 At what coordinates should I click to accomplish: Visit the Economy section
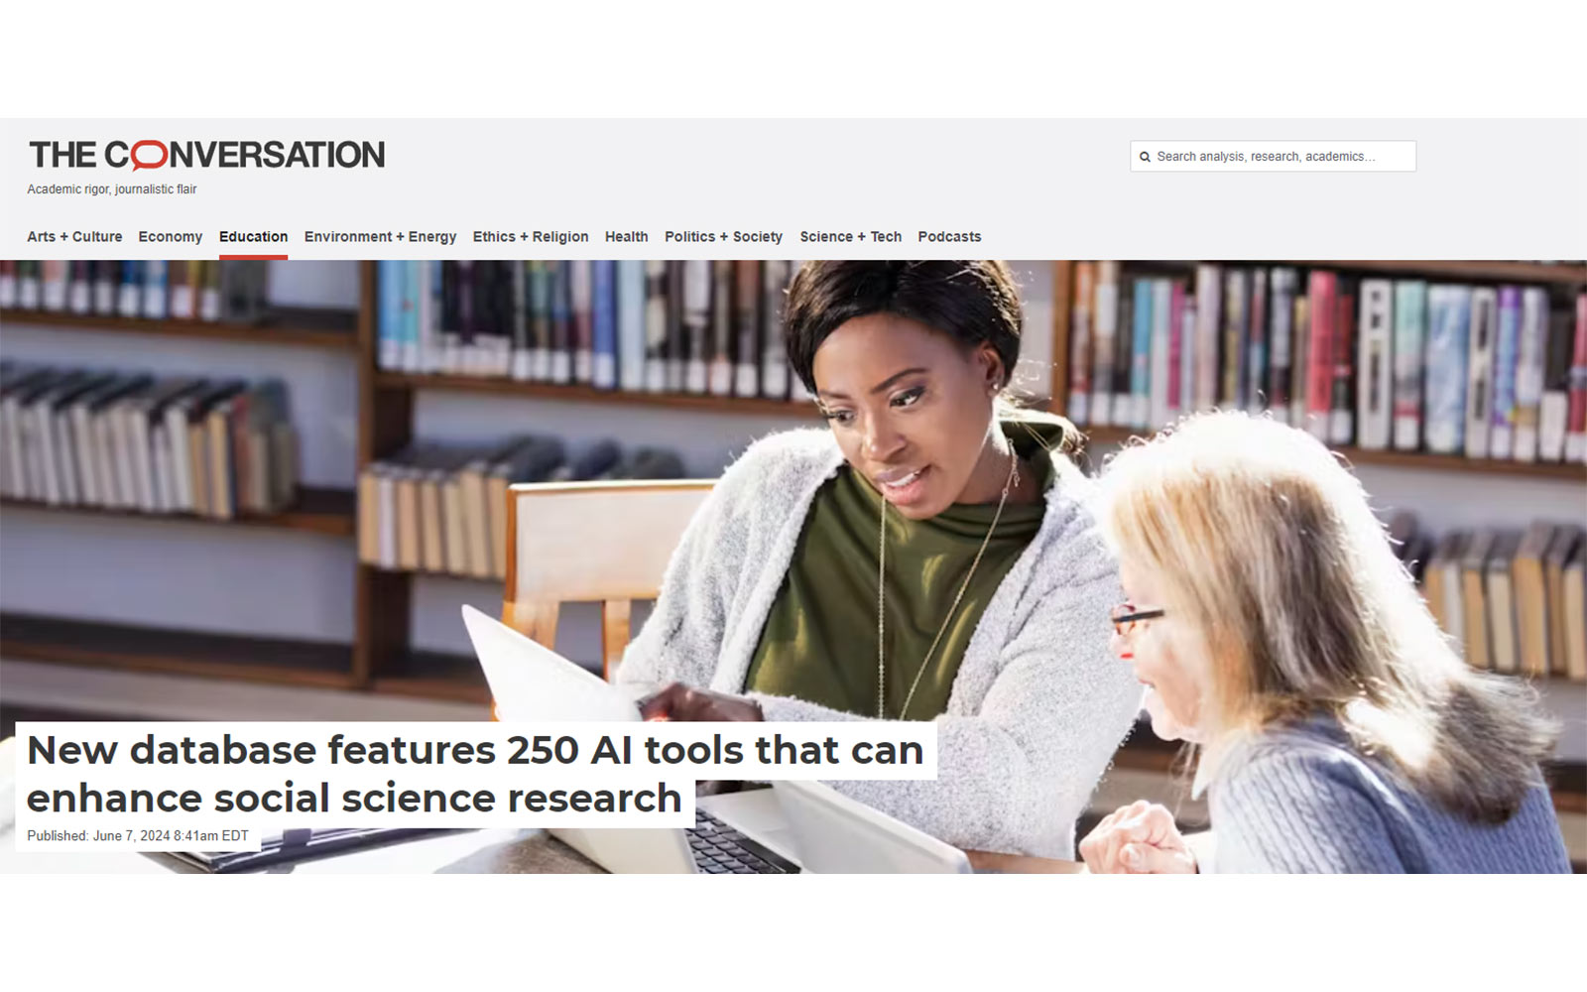point(171,236)
